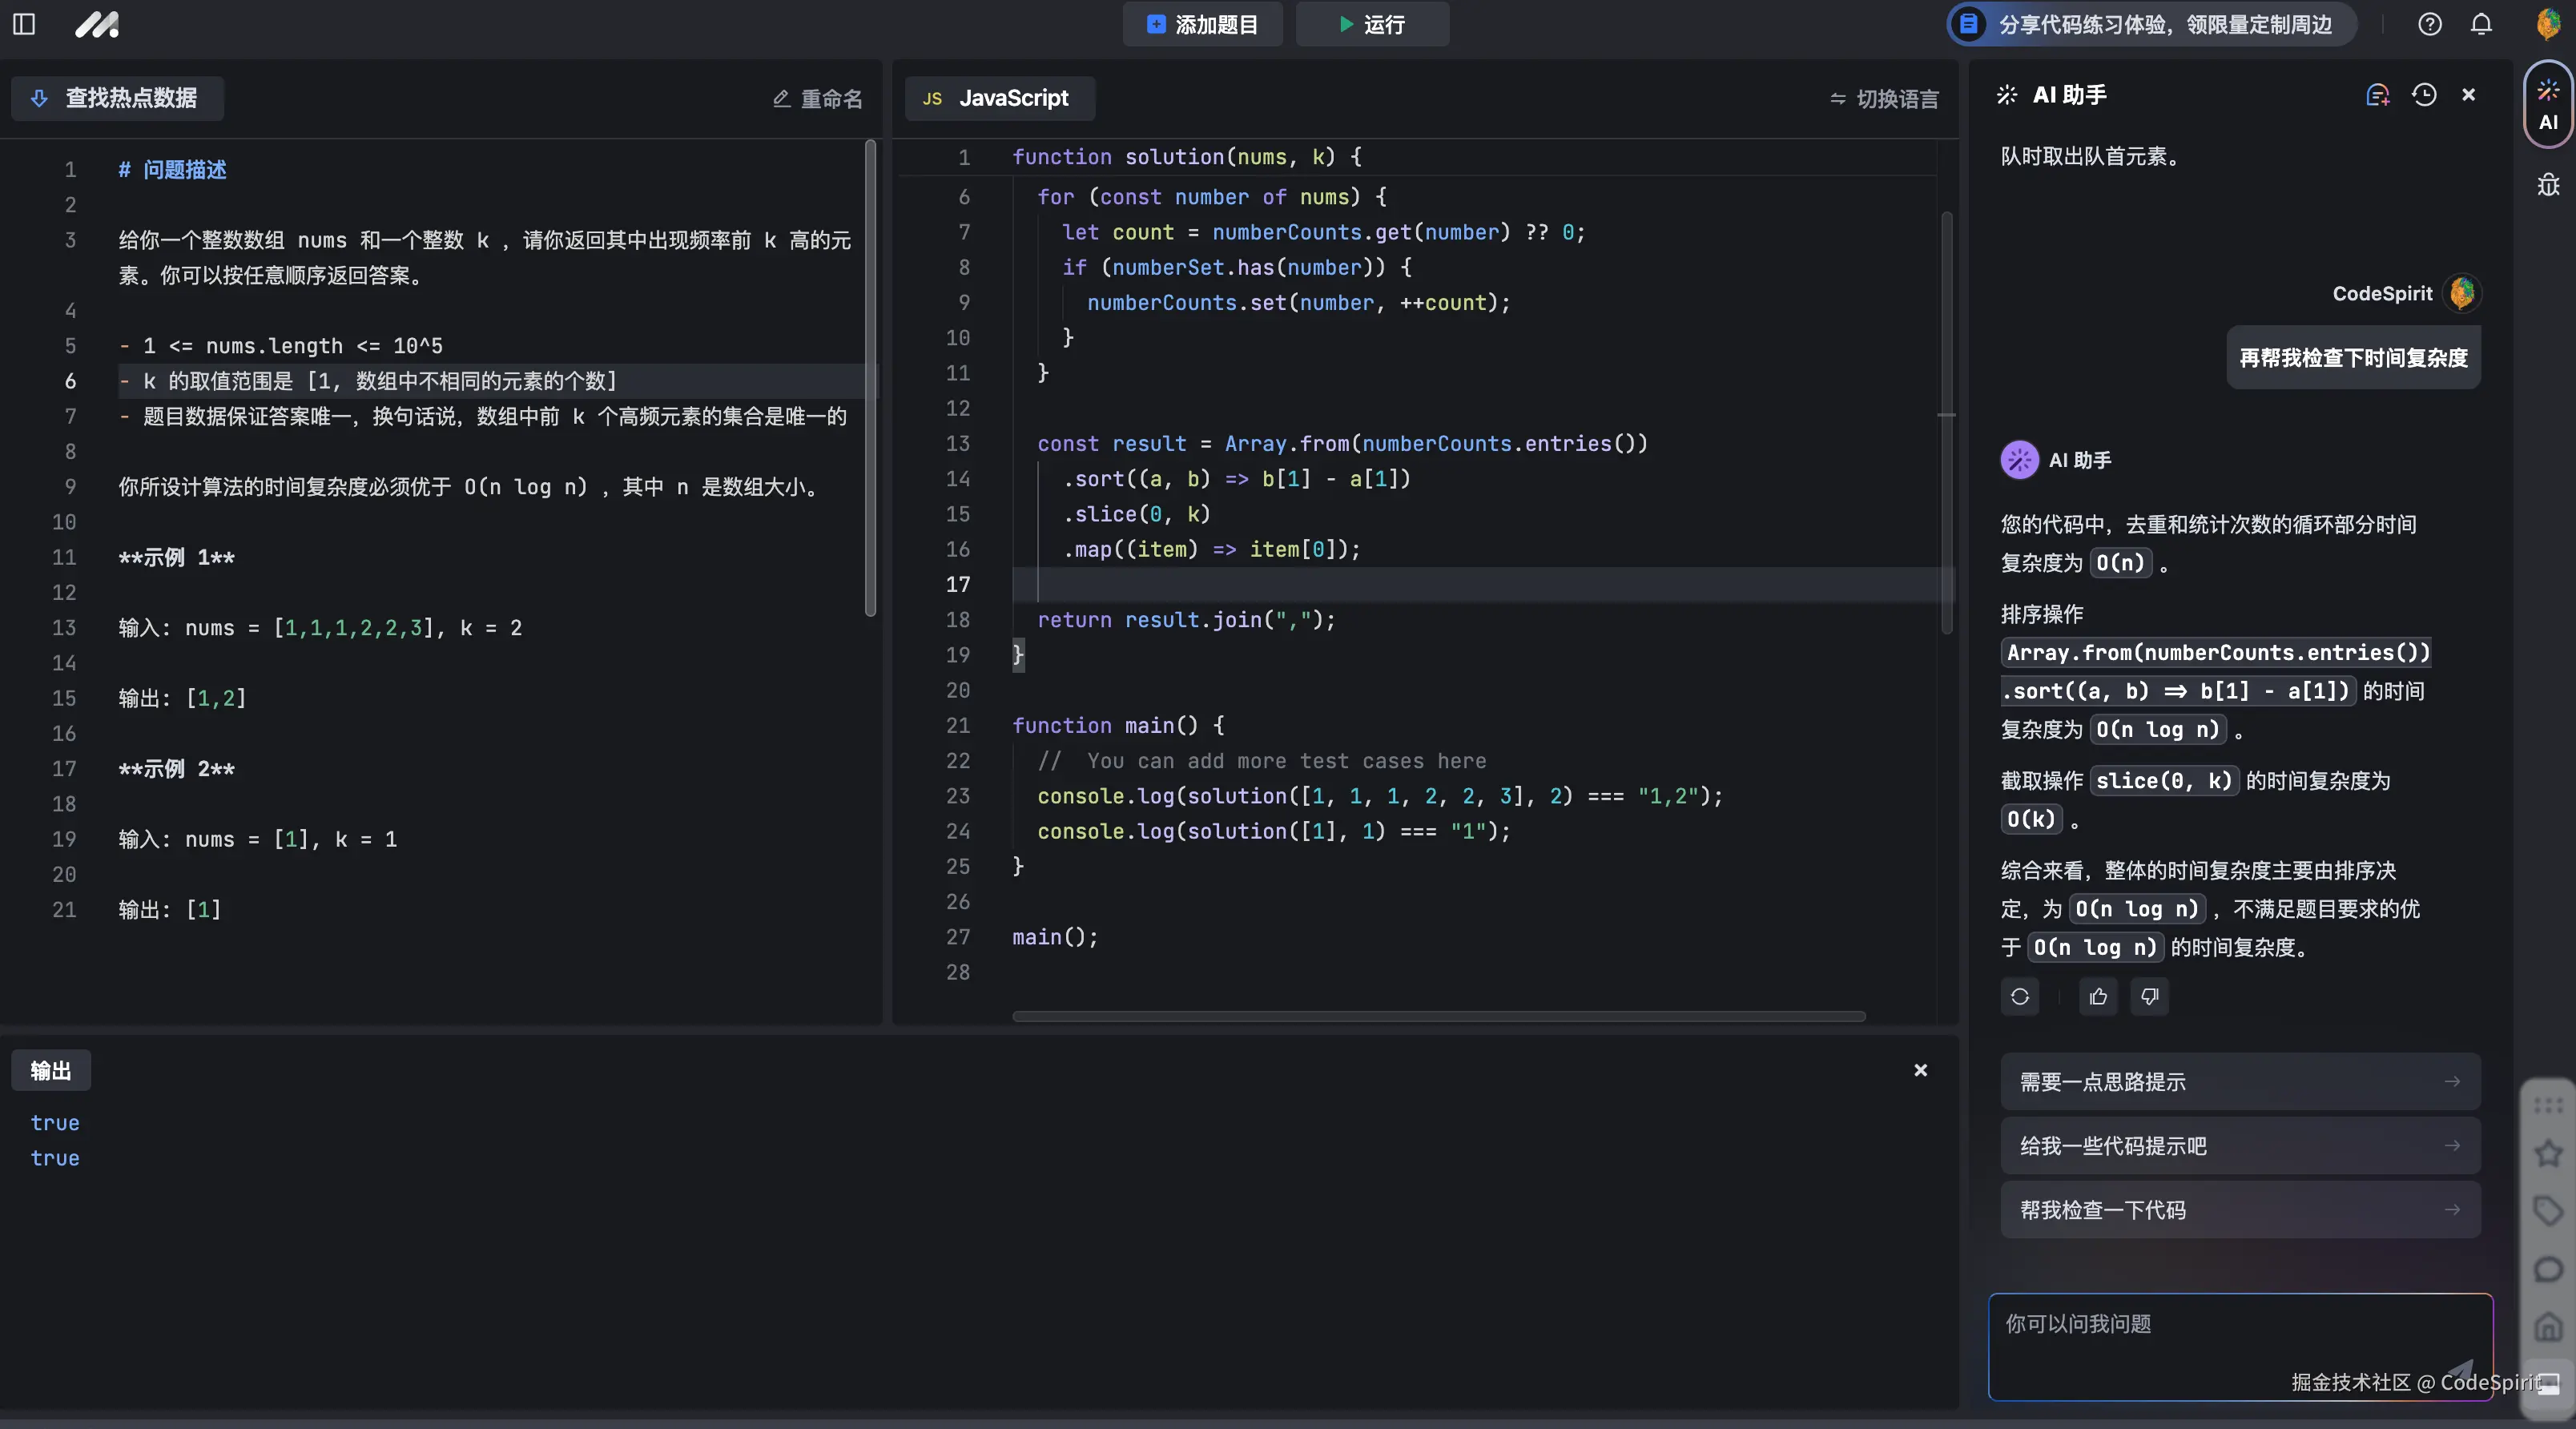Open the AI chat history
Image resolution: width=2576 pixels, height=1429 pixels.
pyautogui.click(x=2423, y=95)
